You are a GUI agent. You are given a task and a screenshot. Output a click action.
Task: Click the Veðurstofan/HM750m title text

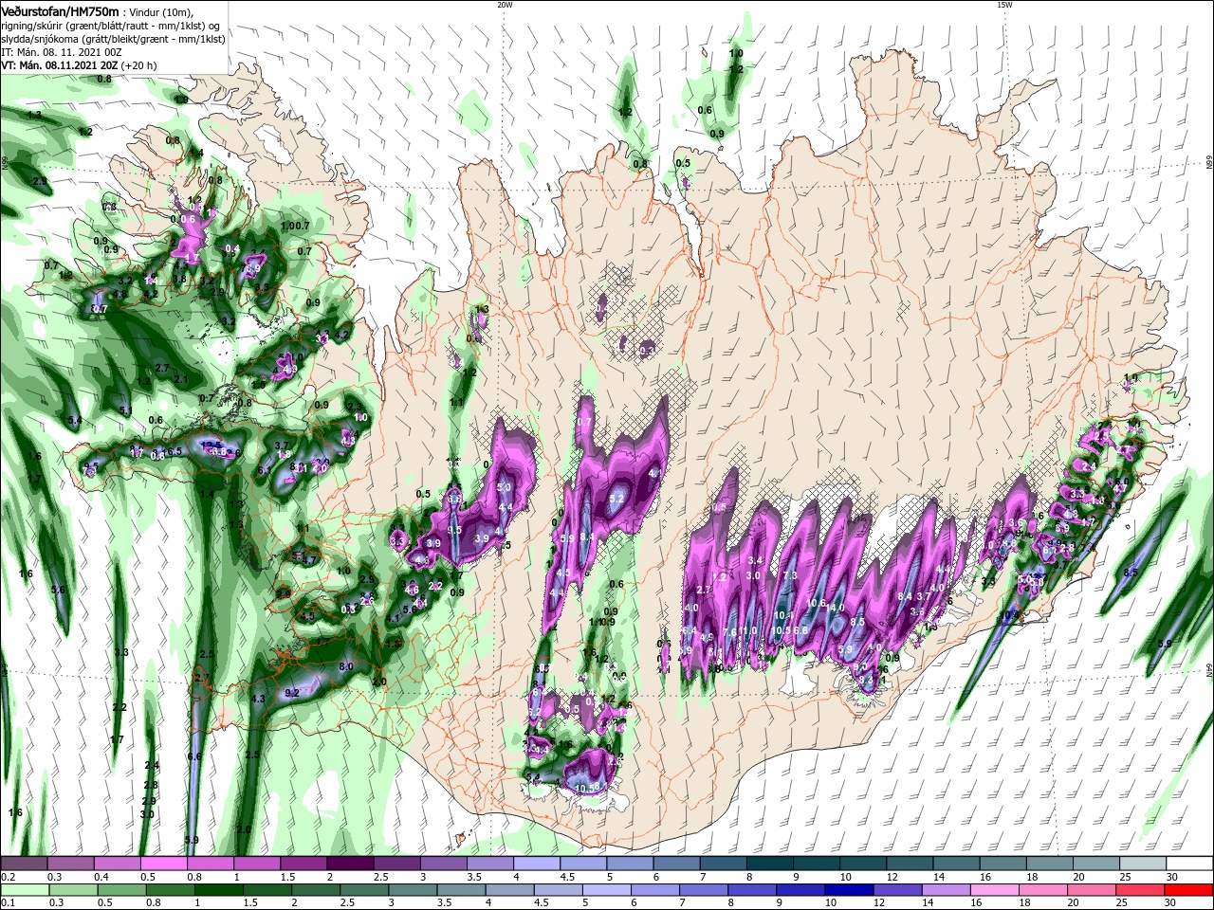[60, 10]
